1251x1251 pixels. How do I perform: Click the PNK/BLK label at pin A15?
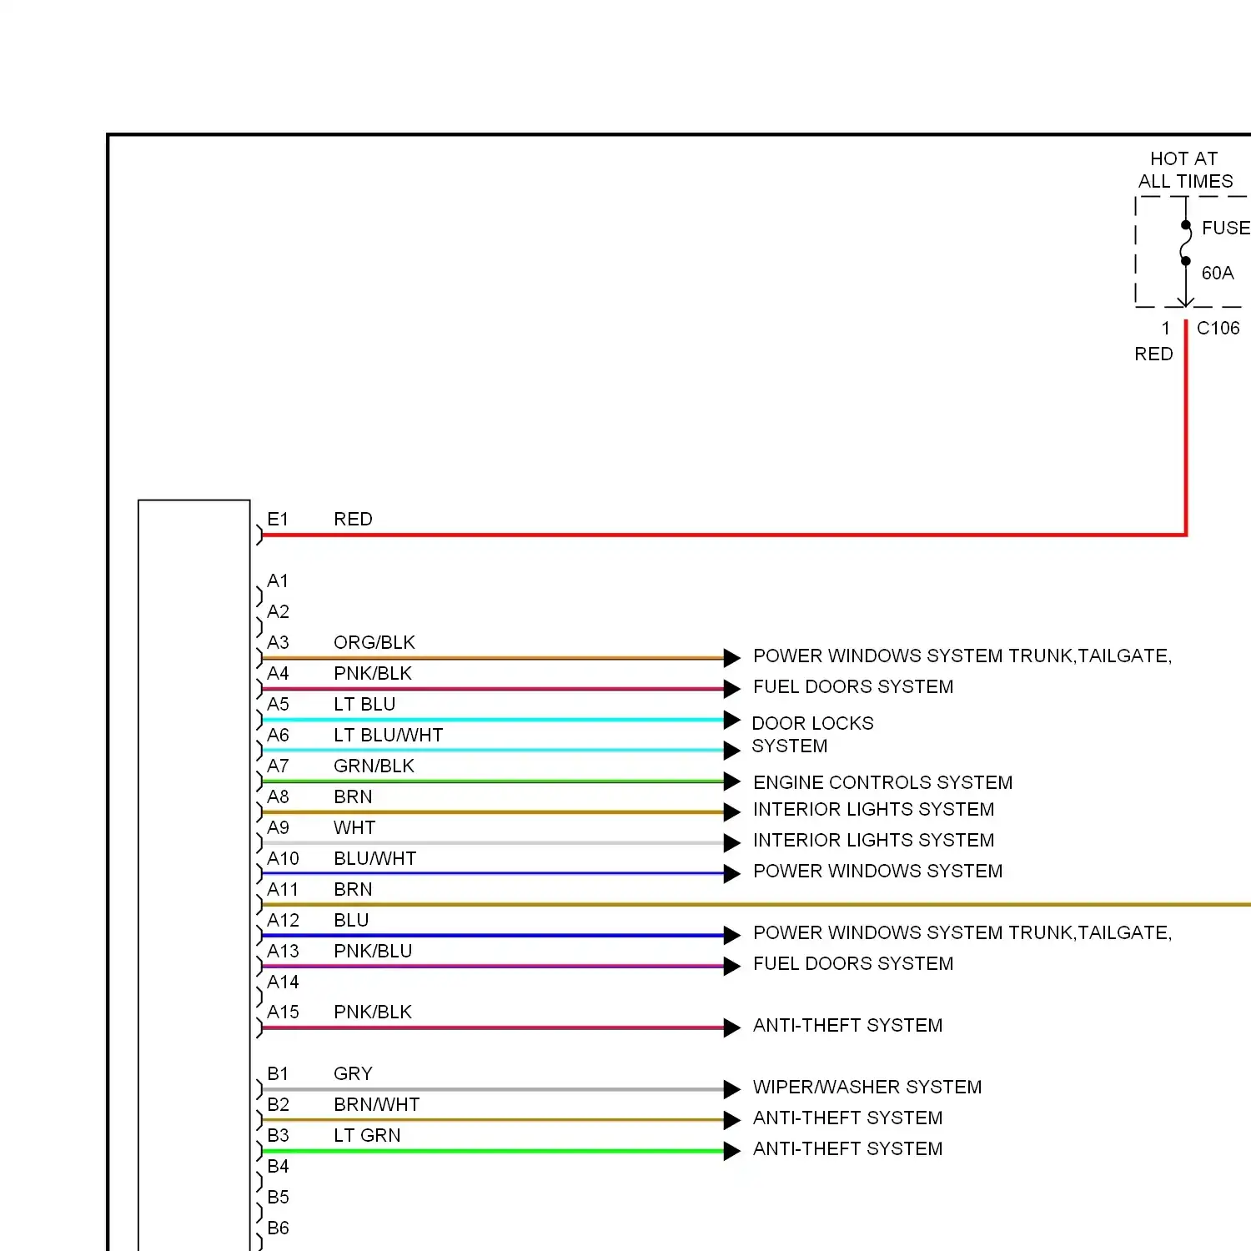(x=373, y=1012)
